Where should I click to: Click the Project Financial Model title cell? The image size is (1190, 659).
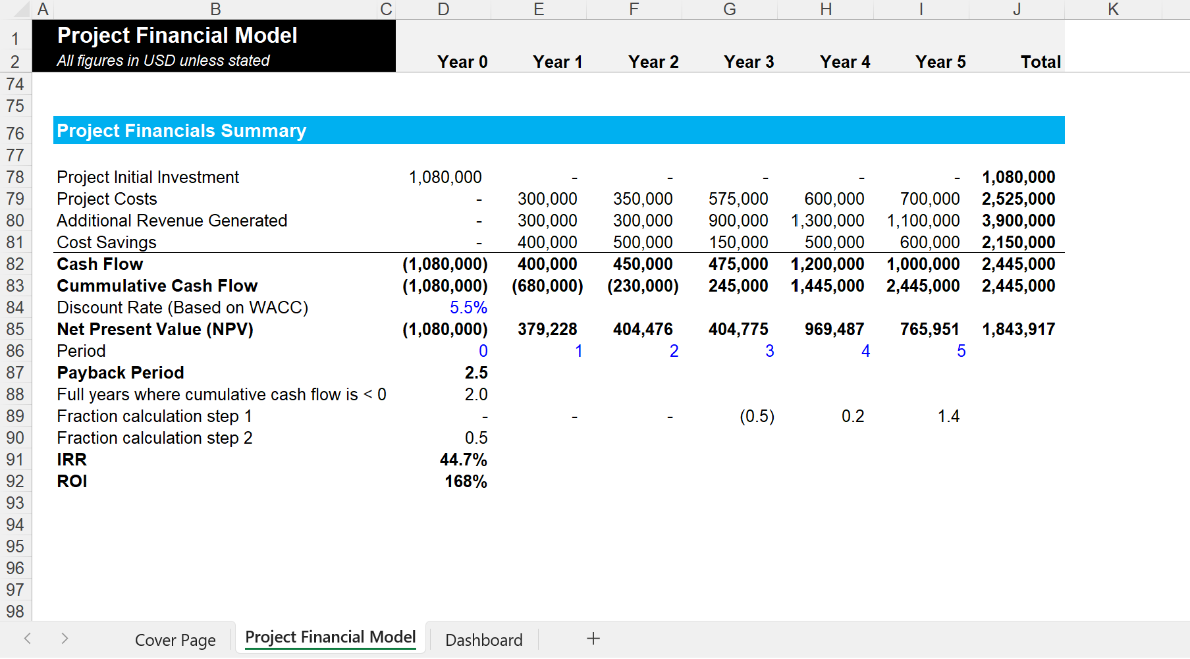(177, 36)
